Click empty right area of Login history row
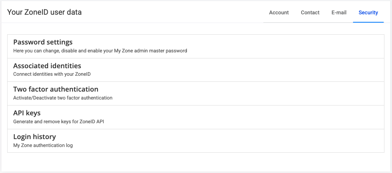This screenshot has width=392, height=173. [x=303, y=141]
